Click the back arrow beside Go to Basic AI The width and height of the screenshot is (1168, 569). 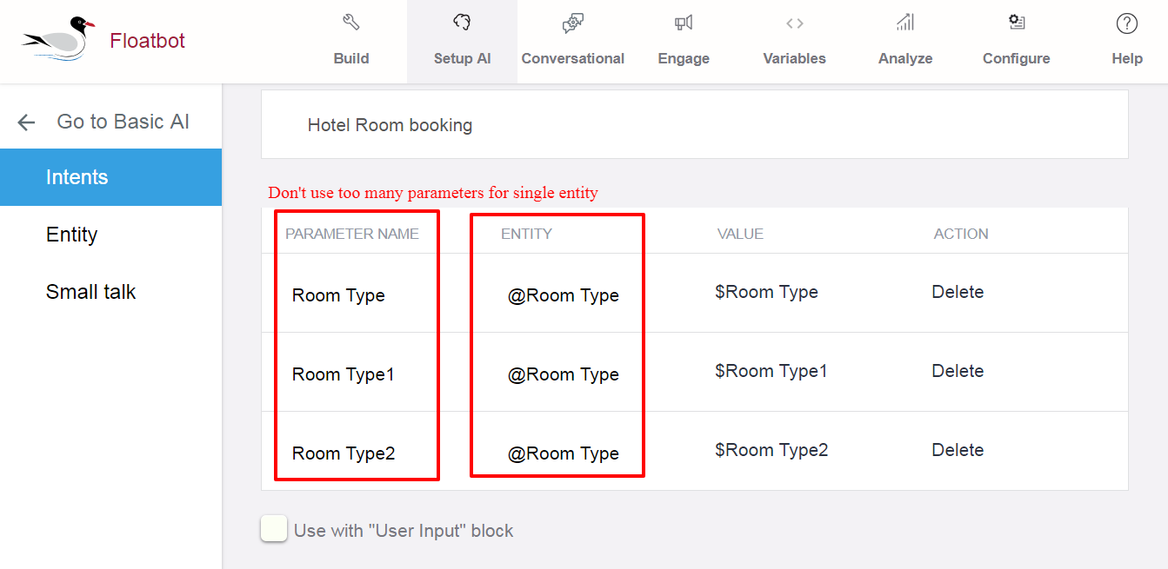(x=26, y=122)
